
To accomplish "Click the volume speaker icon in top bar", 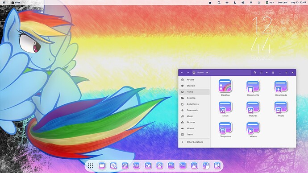I will click(x=243, y=3).
